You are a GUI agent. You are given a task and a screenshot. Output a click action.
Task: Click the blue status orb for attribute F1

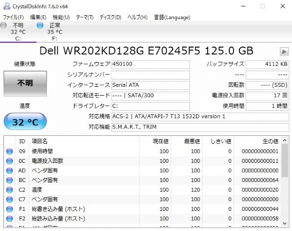click(9, 209)
